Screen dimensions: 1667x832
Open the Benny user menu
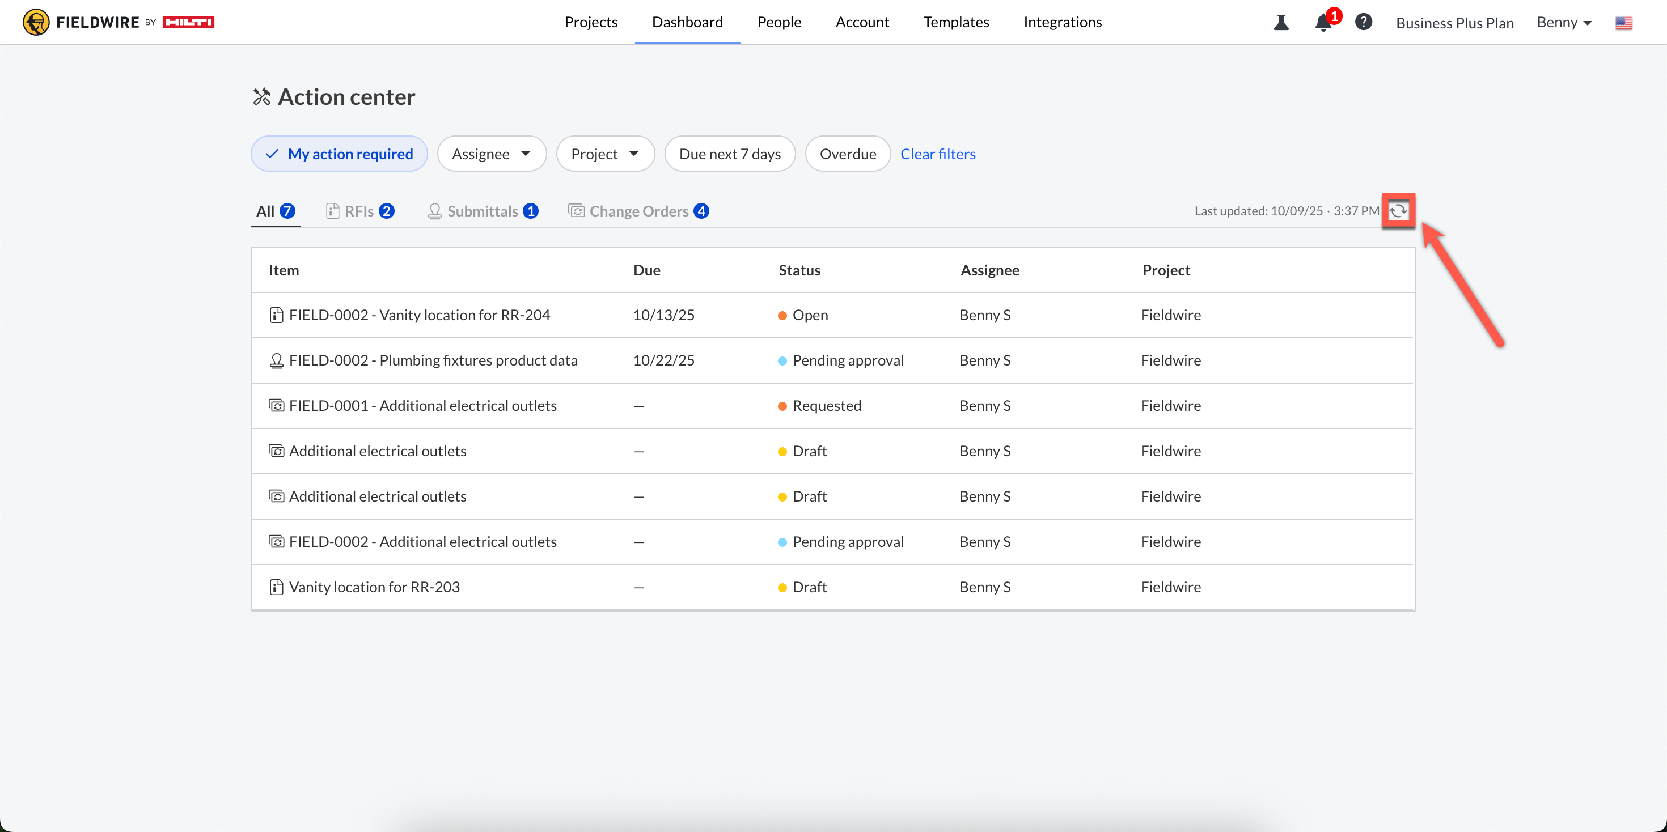pyautogui.click(x=1563, y=23)
